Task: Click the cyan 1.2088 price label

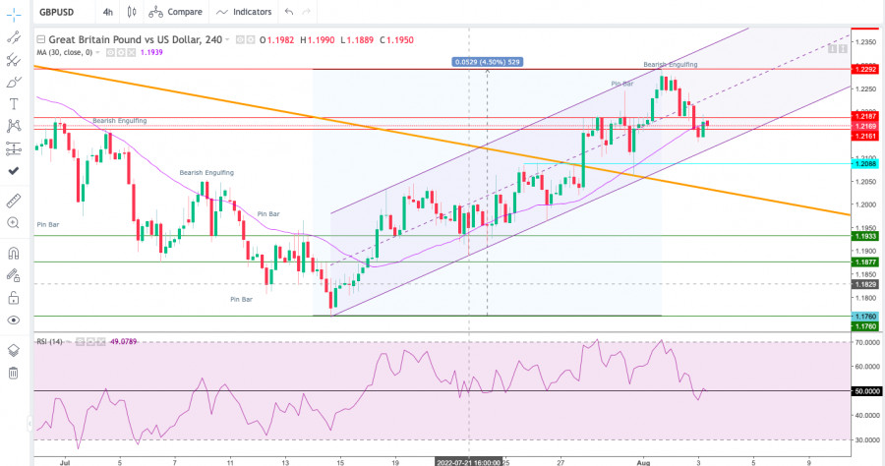Action: point(865,164)
